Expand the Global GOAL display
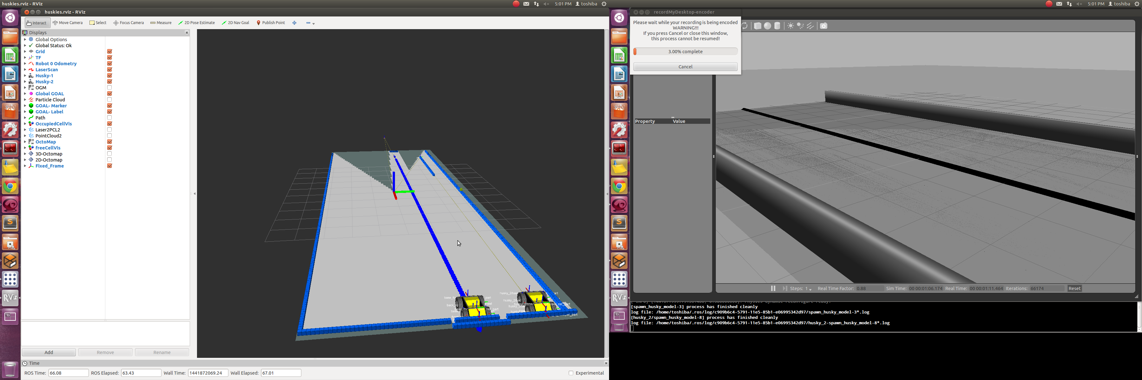Screen dimensions: 1142x380 click(25, 94)
